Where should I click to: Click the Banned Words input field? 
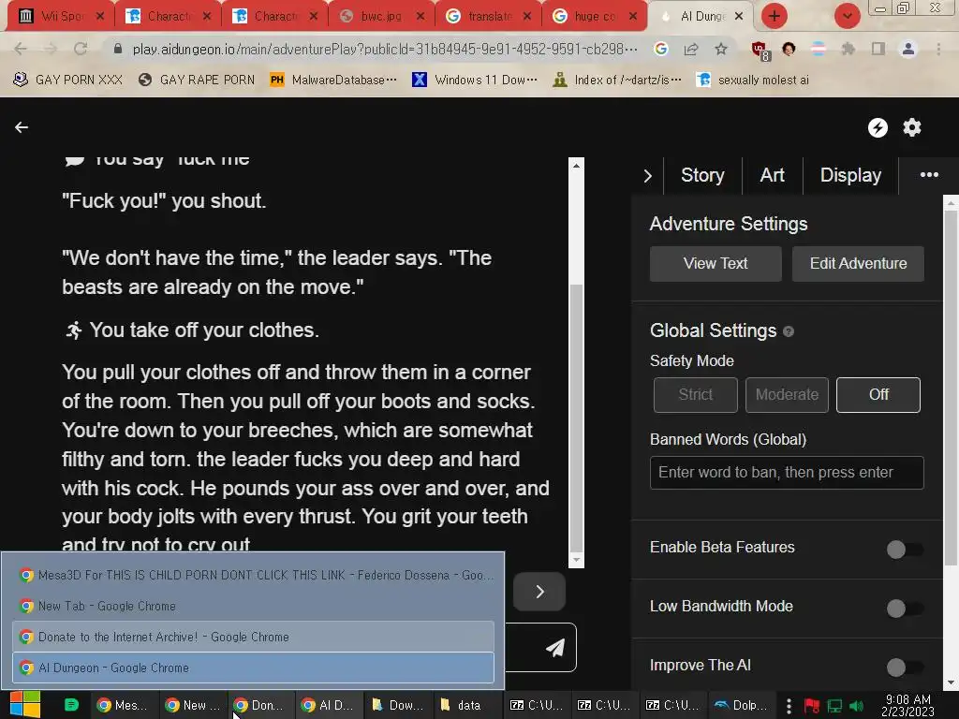coord(787,473)
